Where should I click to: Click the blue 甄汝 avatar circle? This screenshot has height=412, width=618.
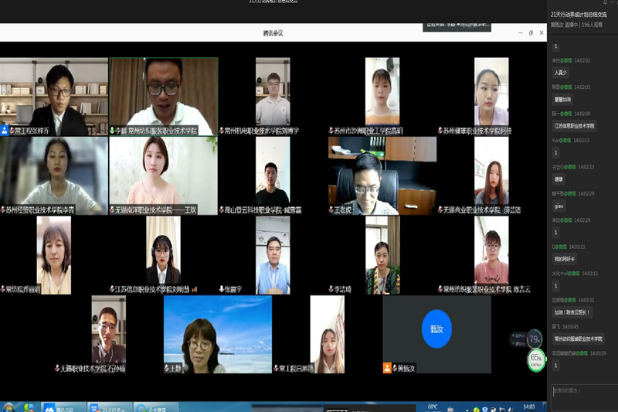click(x=436, y=329)
